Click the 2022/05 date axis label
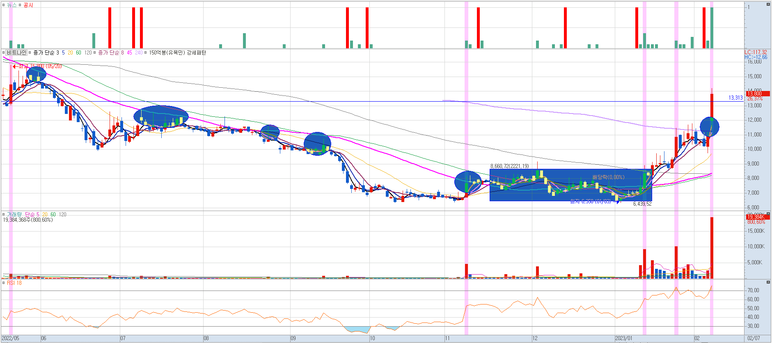772x343 pixels. coord(11,338)
